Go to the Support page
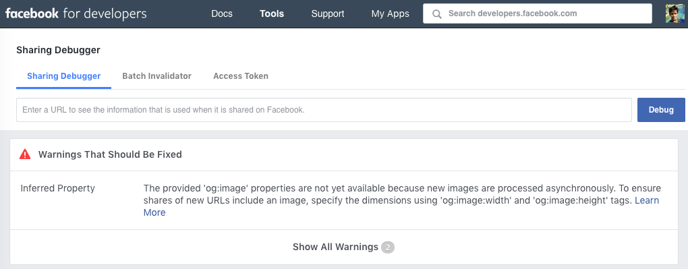688x269 pixels. point(328,13)
